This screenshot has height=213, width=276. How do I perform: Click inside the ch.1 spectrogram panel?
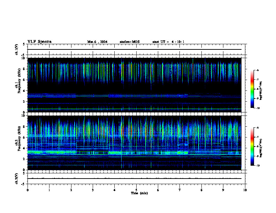[x=135, y=85]
